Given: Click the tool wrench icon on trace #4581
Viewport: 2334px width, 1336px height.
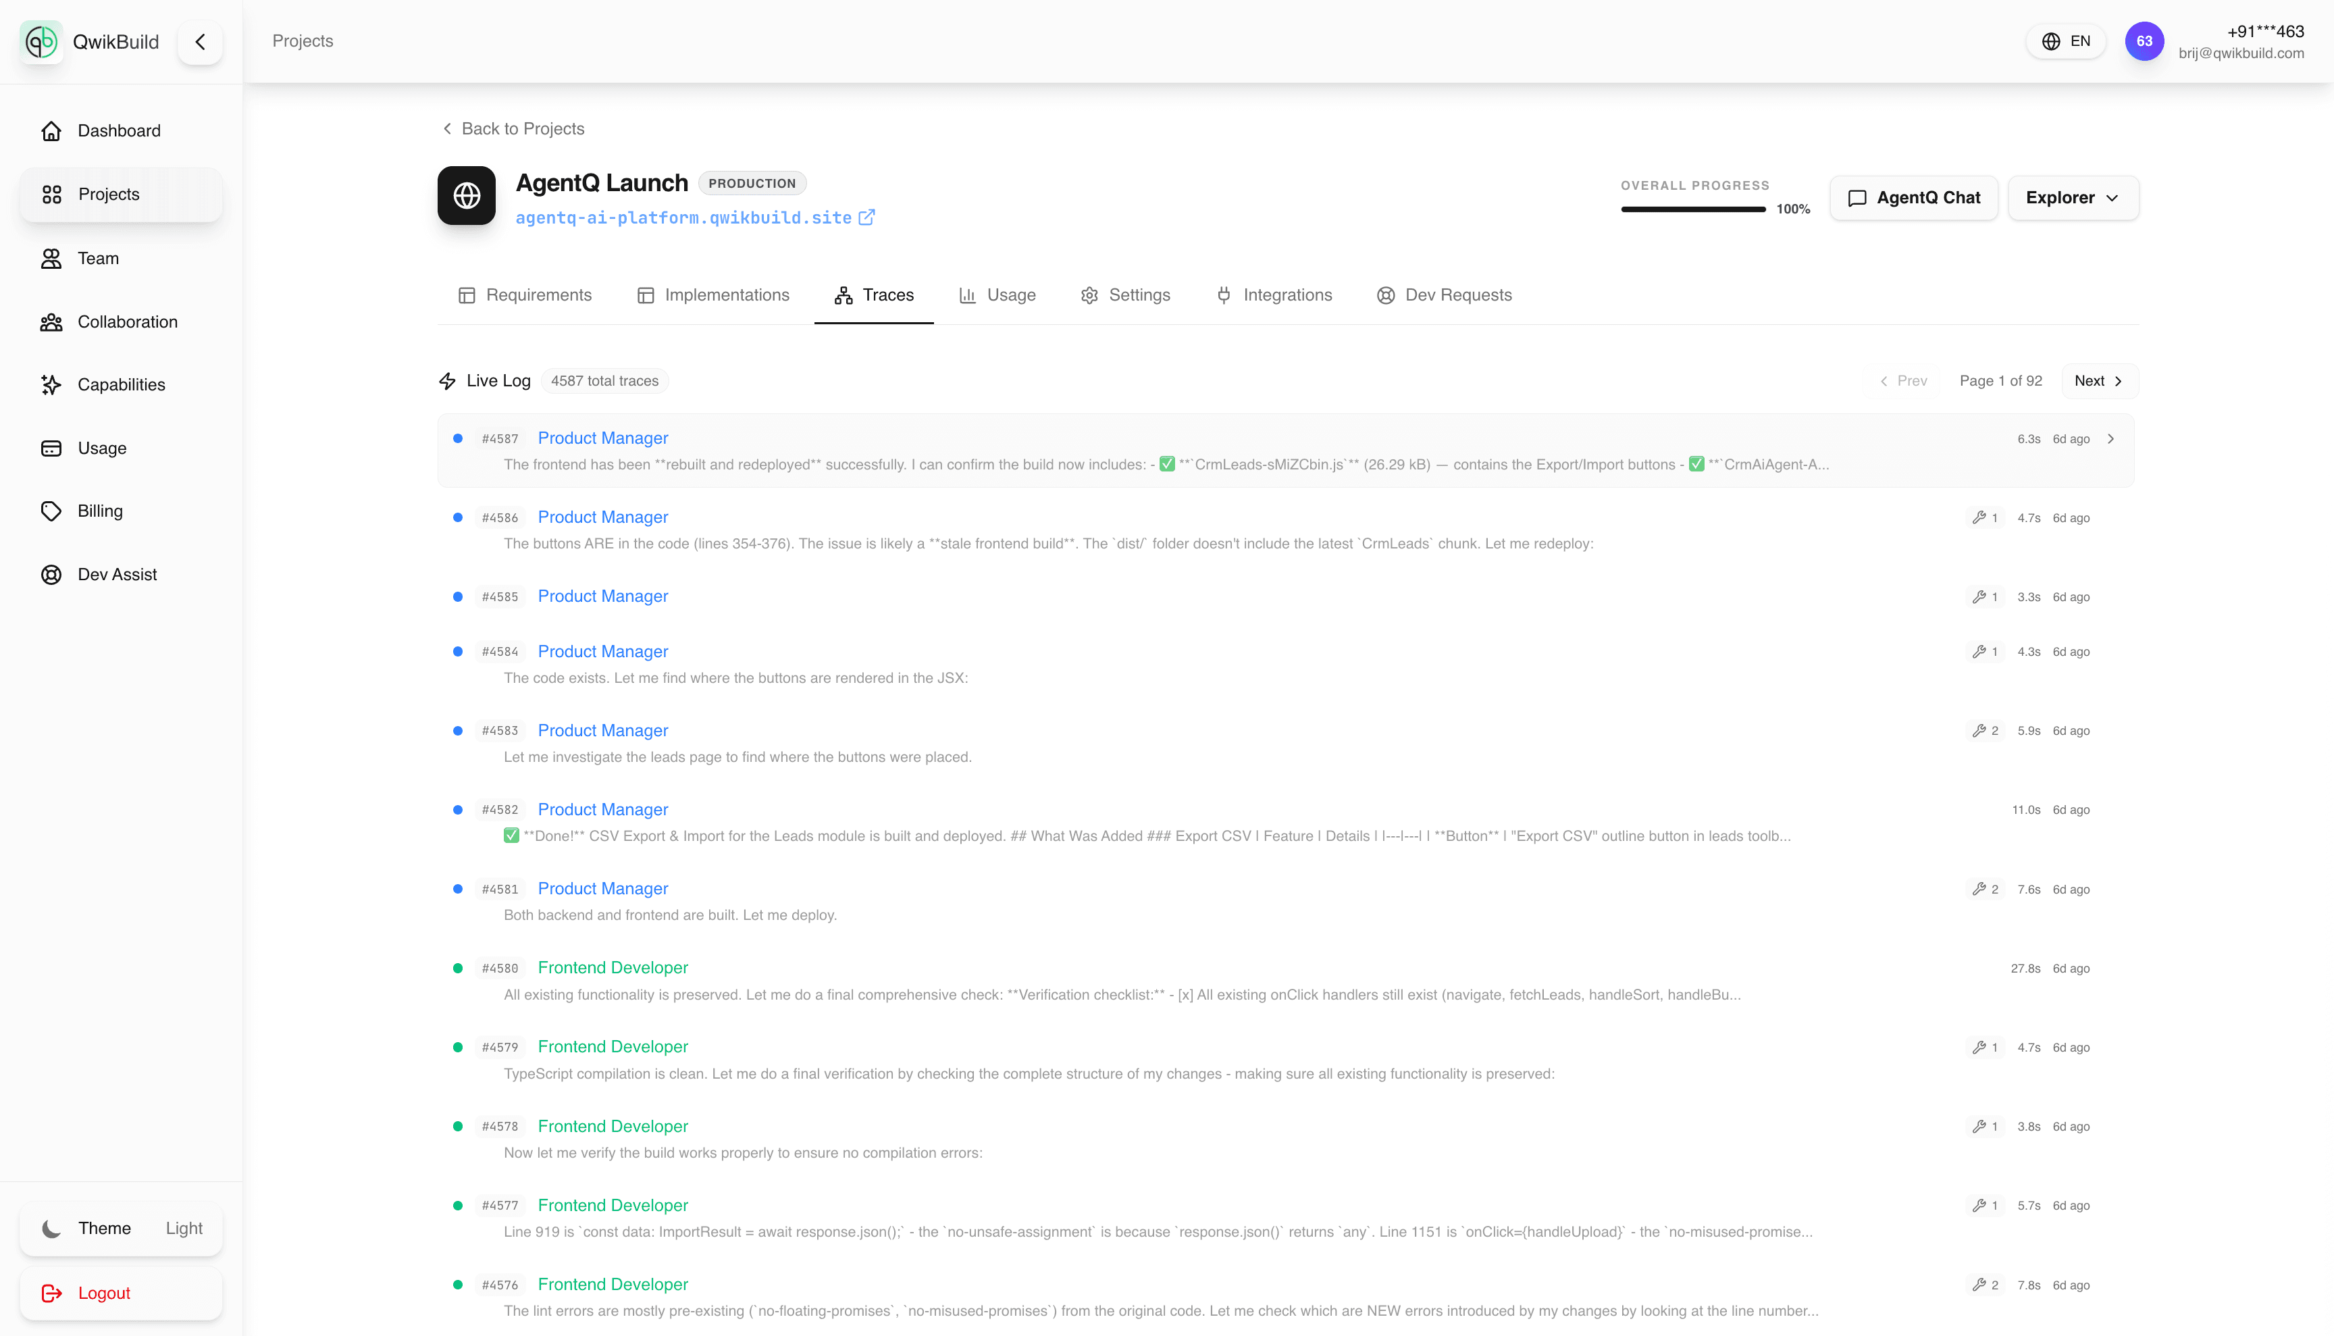Looking at the screenshot, I should (x=1980, y=889).
